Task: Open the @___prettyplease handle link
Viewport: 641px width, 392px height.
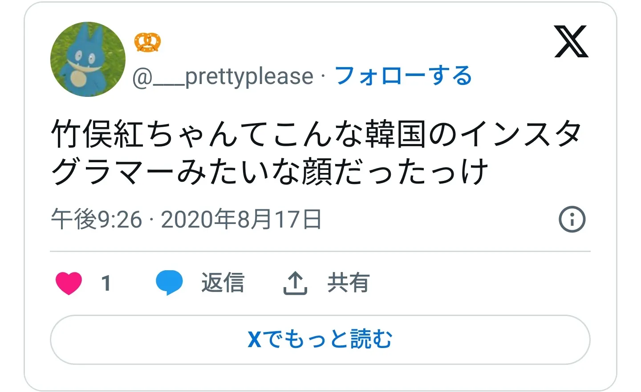Action: 223,76
